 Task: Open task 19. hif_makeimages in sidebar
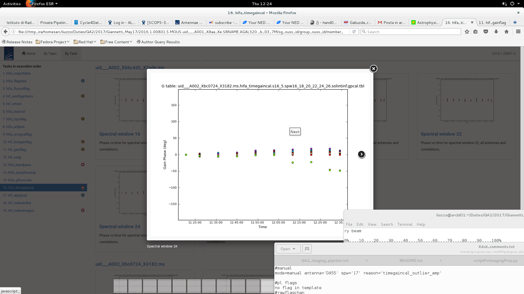(18, 210)
